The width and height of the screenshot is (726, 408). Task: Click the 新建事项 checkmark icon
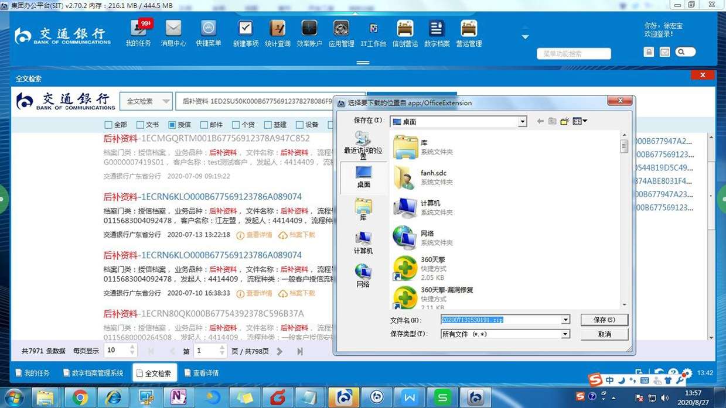click(246, 32)
